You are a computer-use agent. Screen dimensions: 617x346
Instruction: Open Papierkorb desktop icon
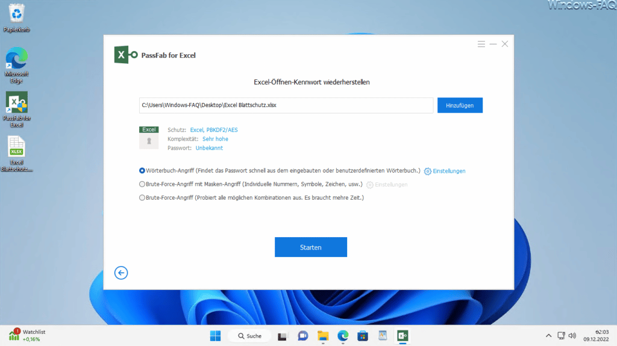click(x=16, y=18)
